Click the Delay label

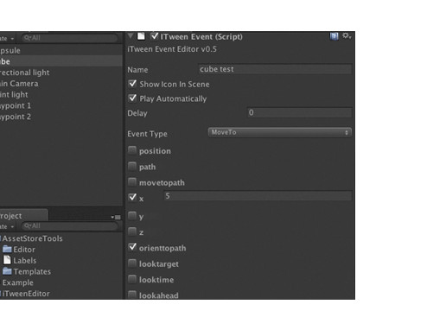tap(137, 113)
